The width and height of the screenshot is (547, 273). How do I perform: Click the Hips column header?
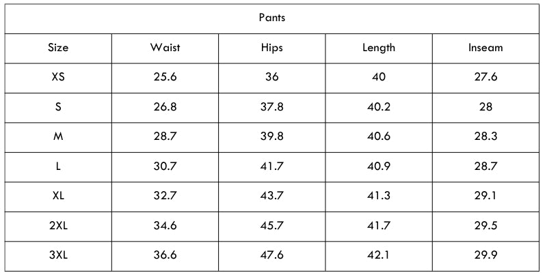pos(272,48)
